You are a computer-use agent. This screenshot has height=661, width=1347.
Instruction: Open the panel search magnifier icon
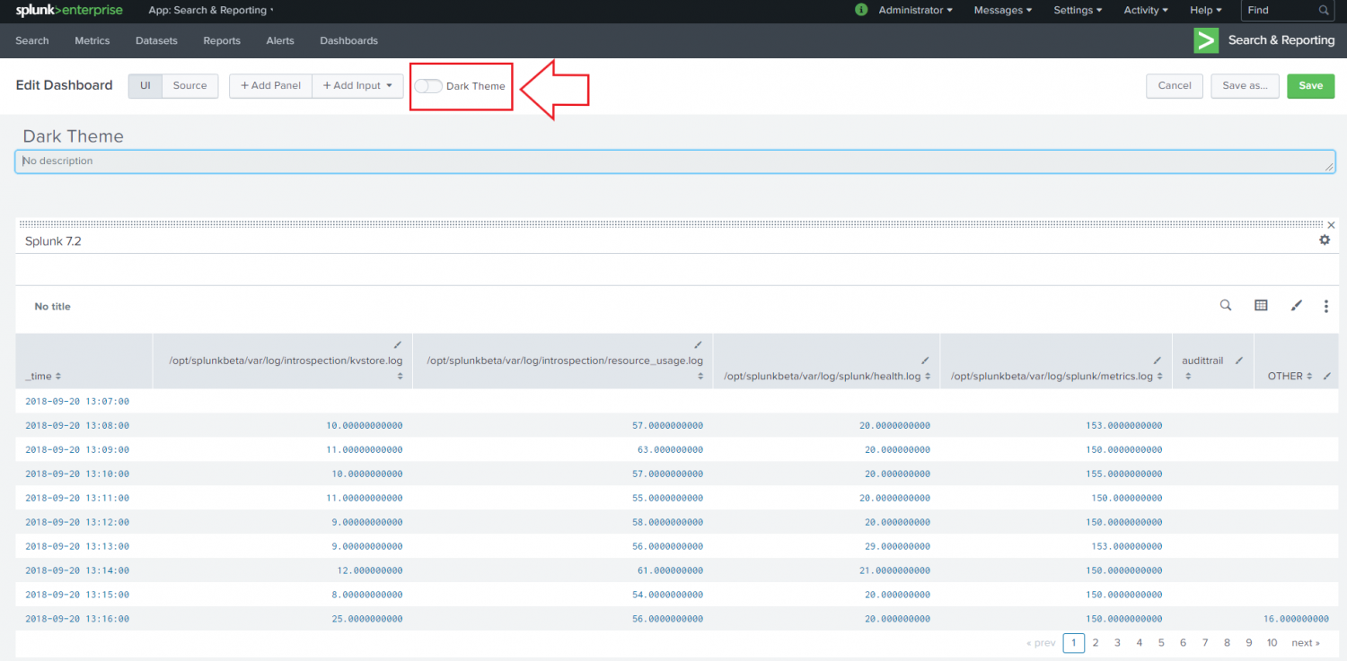(1226, 306)
